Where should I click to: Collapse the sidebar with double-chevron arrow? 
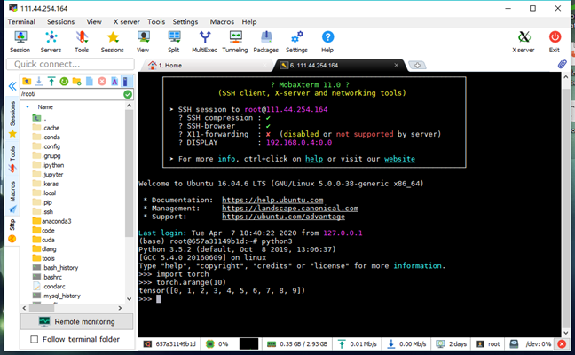tap(12, 86)
